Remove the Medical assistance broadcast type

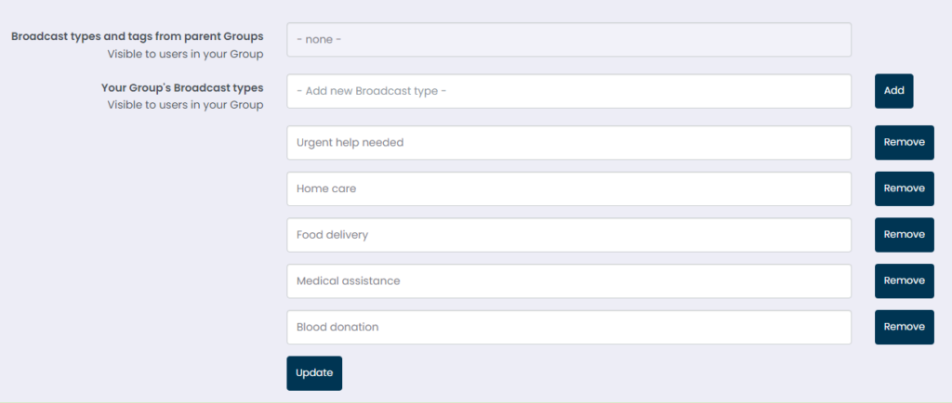pyautogui.click(x=904, y=280)
